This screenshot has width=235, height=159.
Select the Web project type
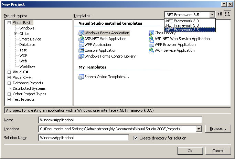point(23,61)
